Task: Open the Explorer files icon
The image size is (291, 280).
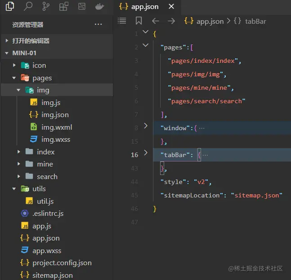Action: tap(10, 6)
